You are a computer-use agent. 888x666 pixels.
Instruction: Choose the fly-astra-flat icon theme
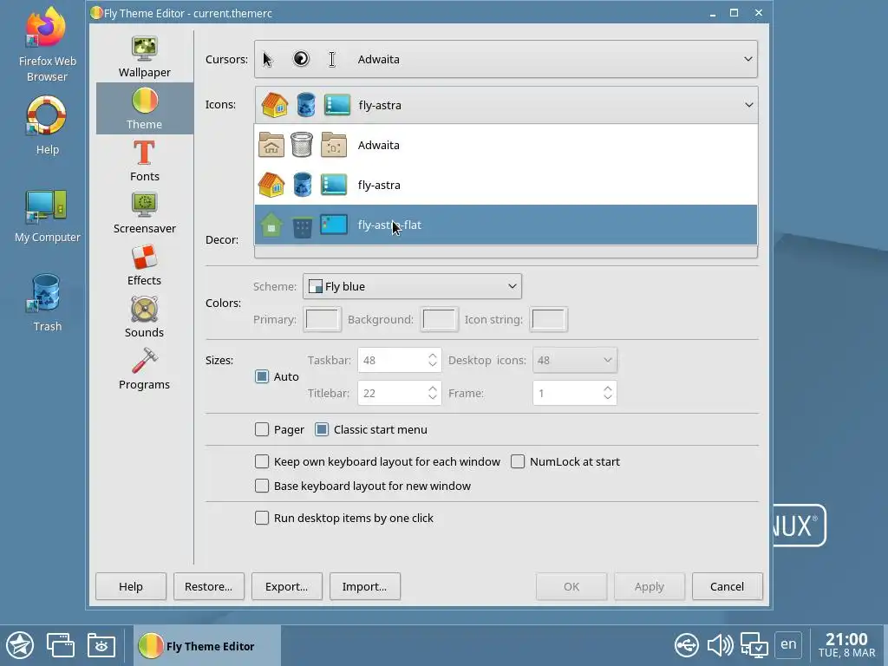[506, 225]
